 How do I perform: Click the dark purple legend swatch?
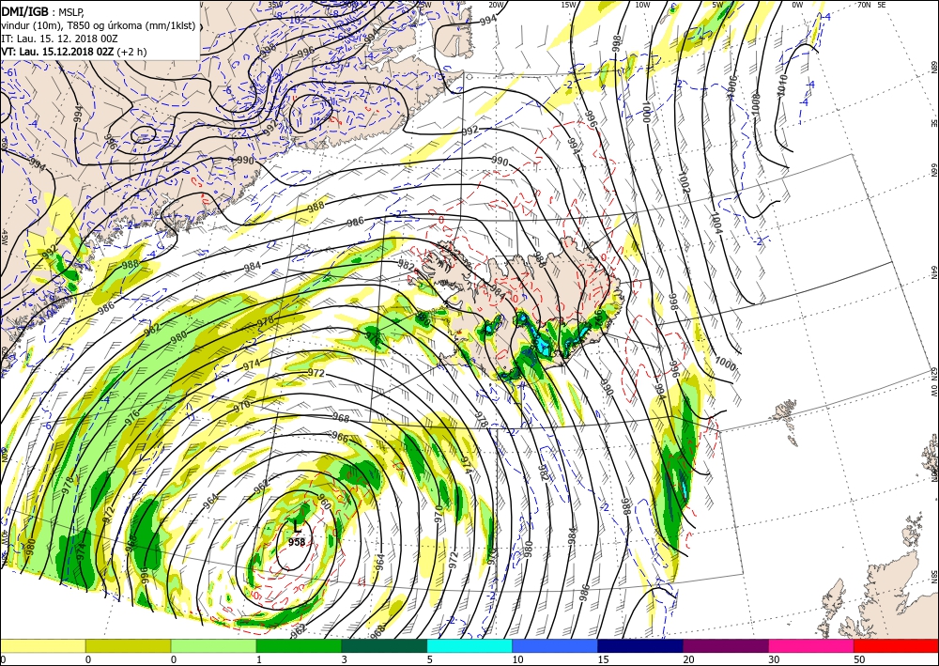click(x=725, y=645)
